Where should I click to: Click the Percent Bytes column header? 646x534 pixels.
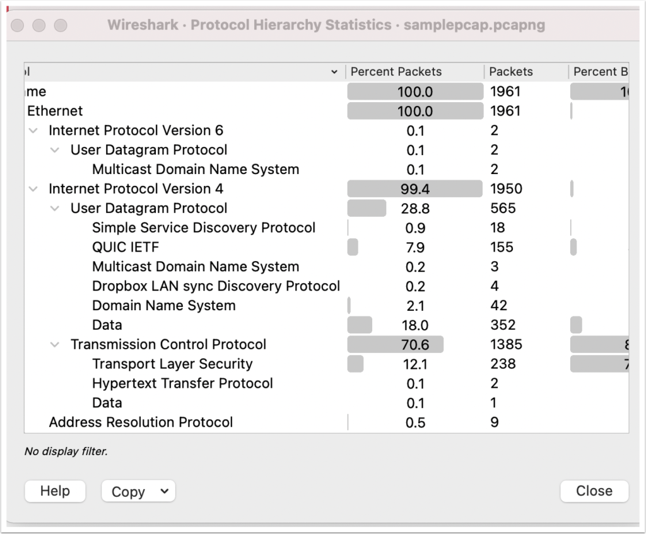coord(599,72)
